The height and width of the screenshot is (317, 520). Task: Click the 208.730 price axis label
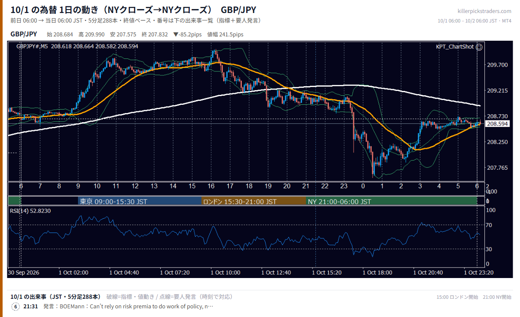click(497, 116)
